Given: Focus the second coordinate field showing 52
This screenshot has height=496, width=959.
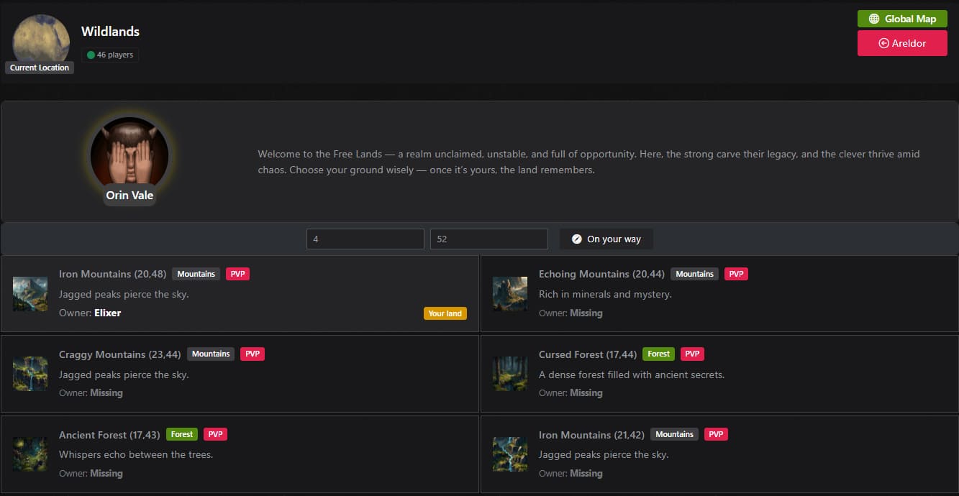Looking at the screenshot, I should [x=489, y=239].
